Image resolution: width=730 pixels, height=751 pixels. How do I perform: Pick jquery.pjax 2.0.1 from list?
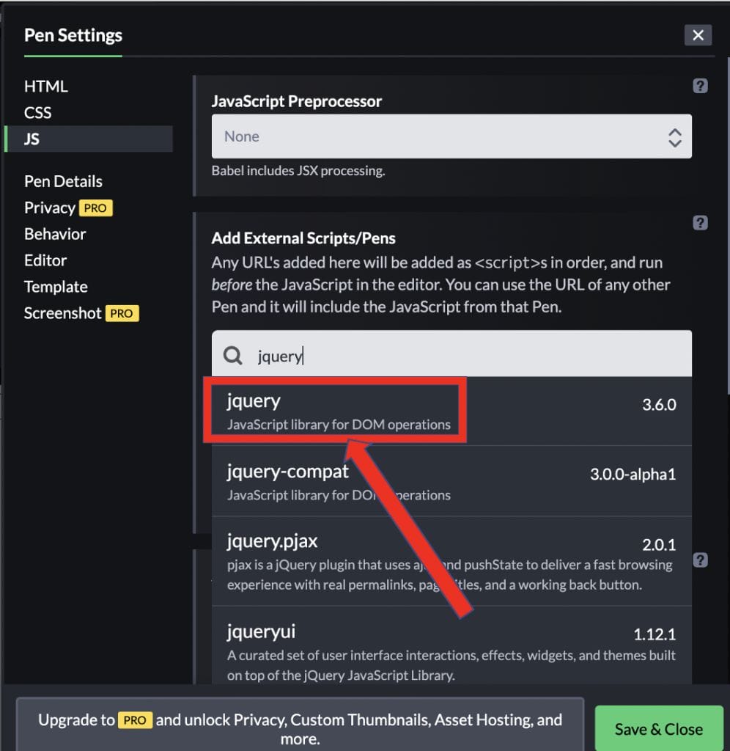(451, 562)
